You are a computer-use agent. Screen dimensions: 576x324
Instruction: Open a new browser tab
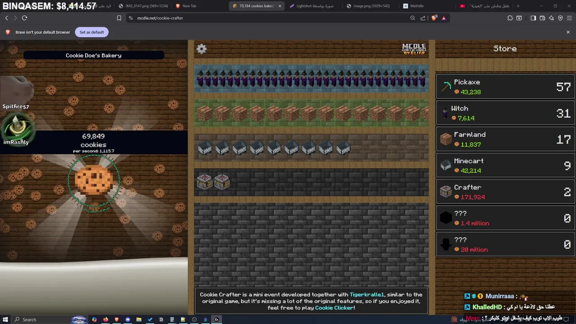518,6
